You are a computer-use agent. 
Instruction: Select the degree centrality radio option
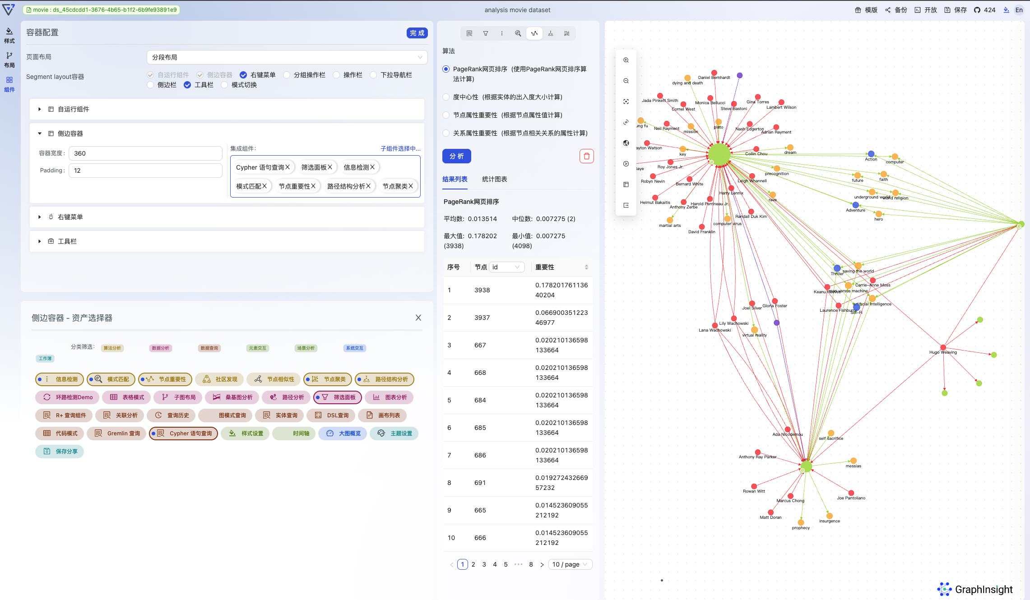pyautogui.click(x=446, y=97)
